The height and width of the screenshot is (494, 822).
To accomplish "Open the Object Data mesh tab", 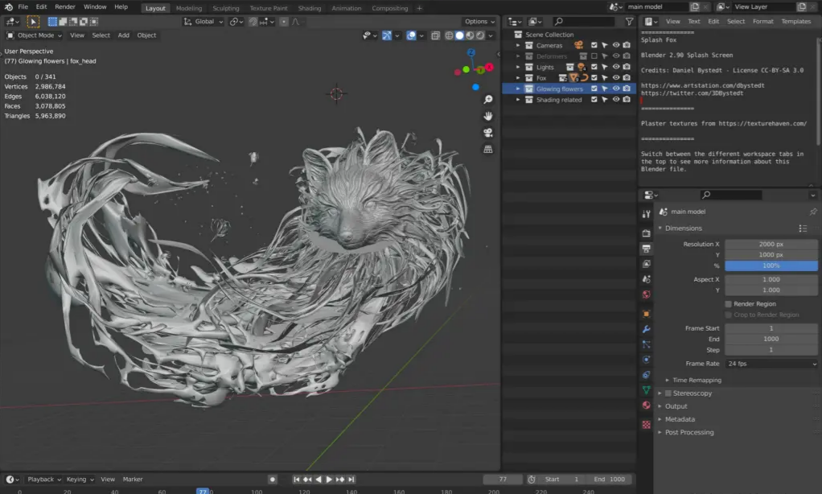I will [x=647, y=389].
